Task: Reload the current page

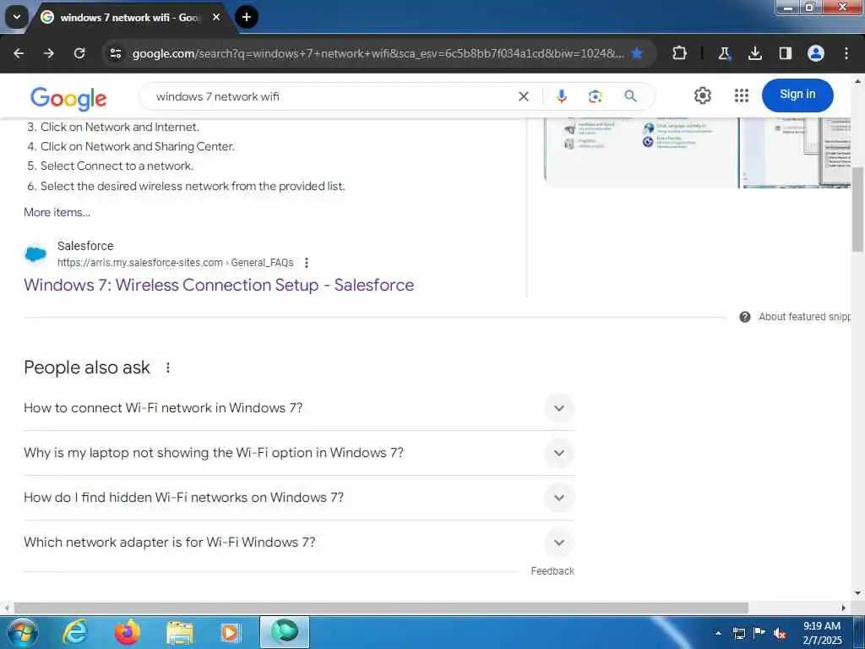Action: click(79, 53)
